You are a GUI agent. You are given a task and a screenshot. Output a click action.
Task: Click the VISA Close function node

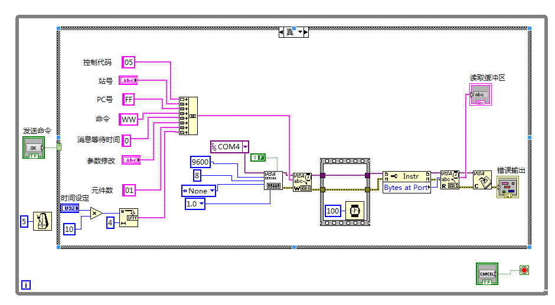[x=482, y=180]
